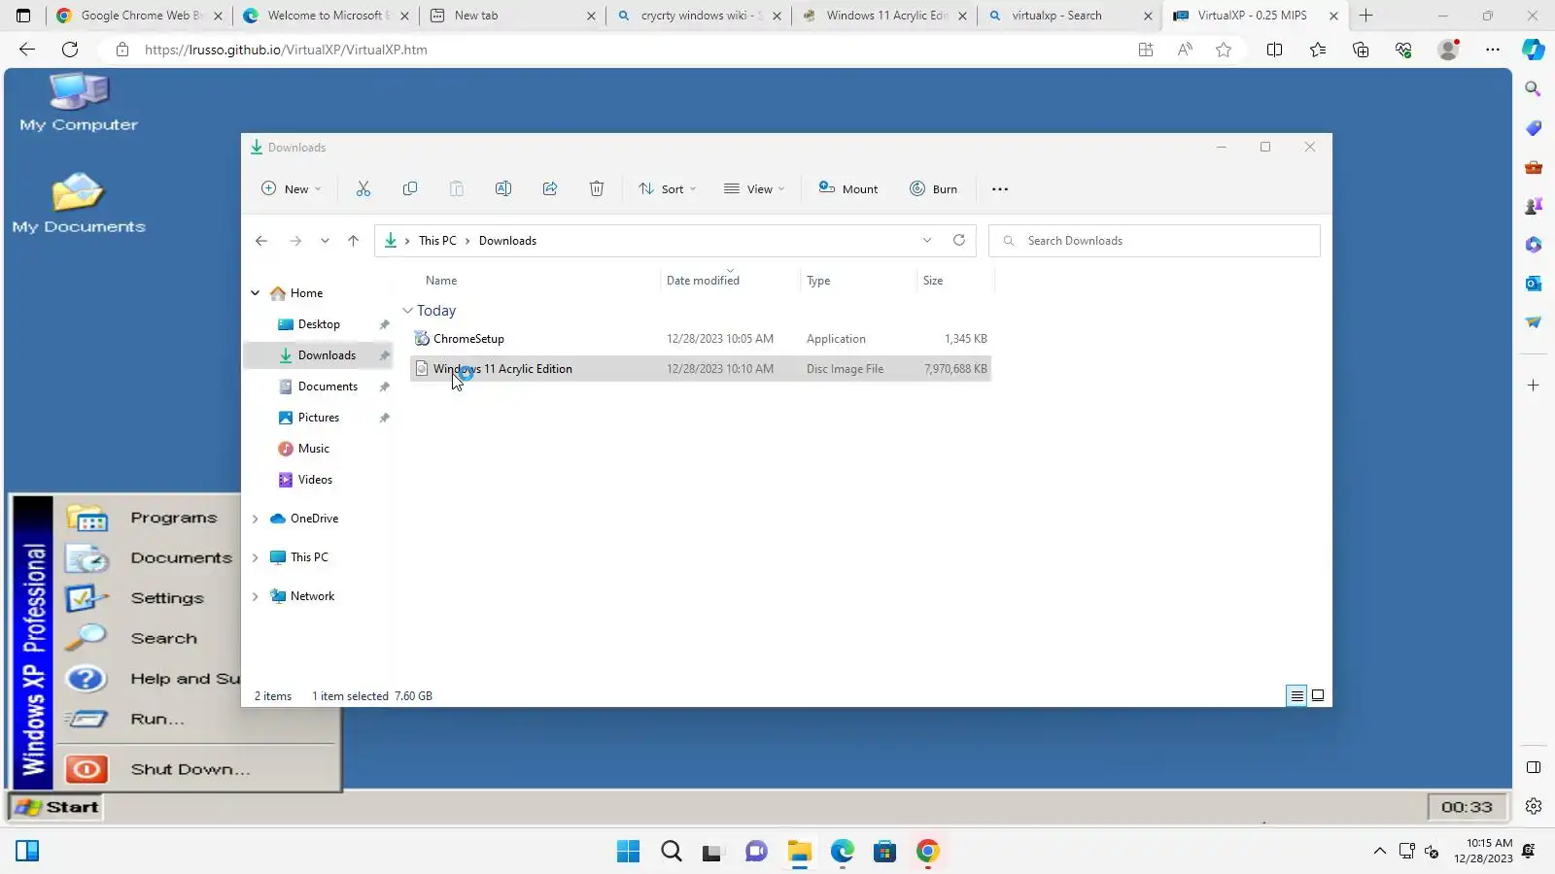
Task: Select the ChromeSetup file
Action: click(701, 339)
